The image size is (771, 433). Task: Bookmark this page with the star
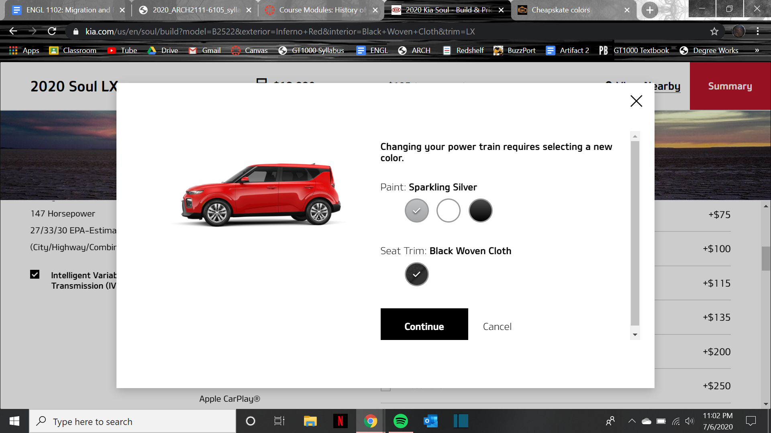click(x=714, y=31)
